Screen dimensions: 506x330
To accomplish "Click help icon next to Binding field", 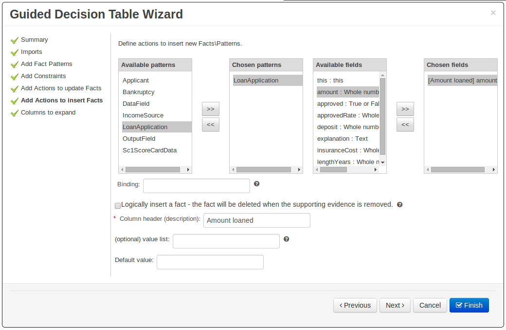I will point(256,184).
